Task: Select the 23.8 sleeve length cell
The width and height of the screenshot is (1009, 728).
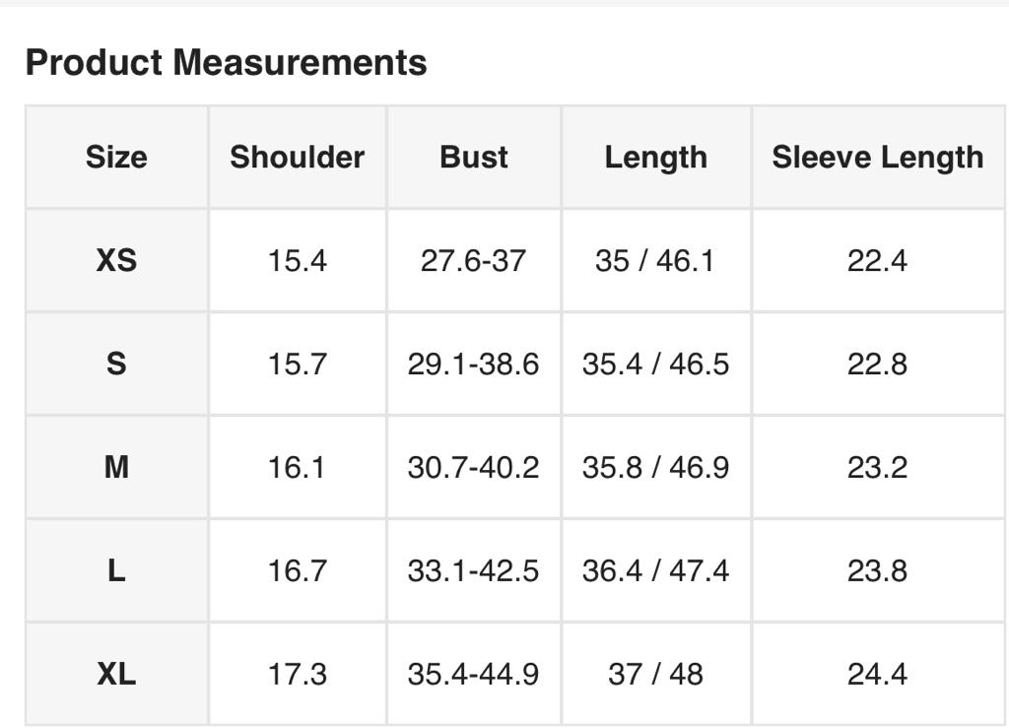Action: click(877, 570)
